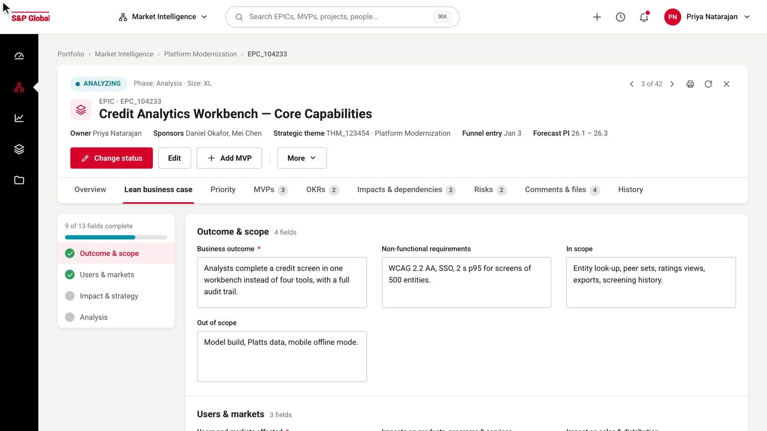Open the MVPs tab
This screenshot has height=431, width=767.
point(270,190)
